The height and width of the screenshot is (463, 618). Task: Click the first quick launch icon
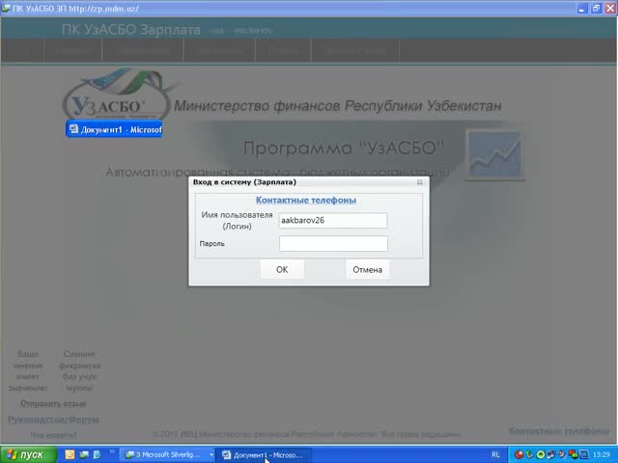coord(70,454)
